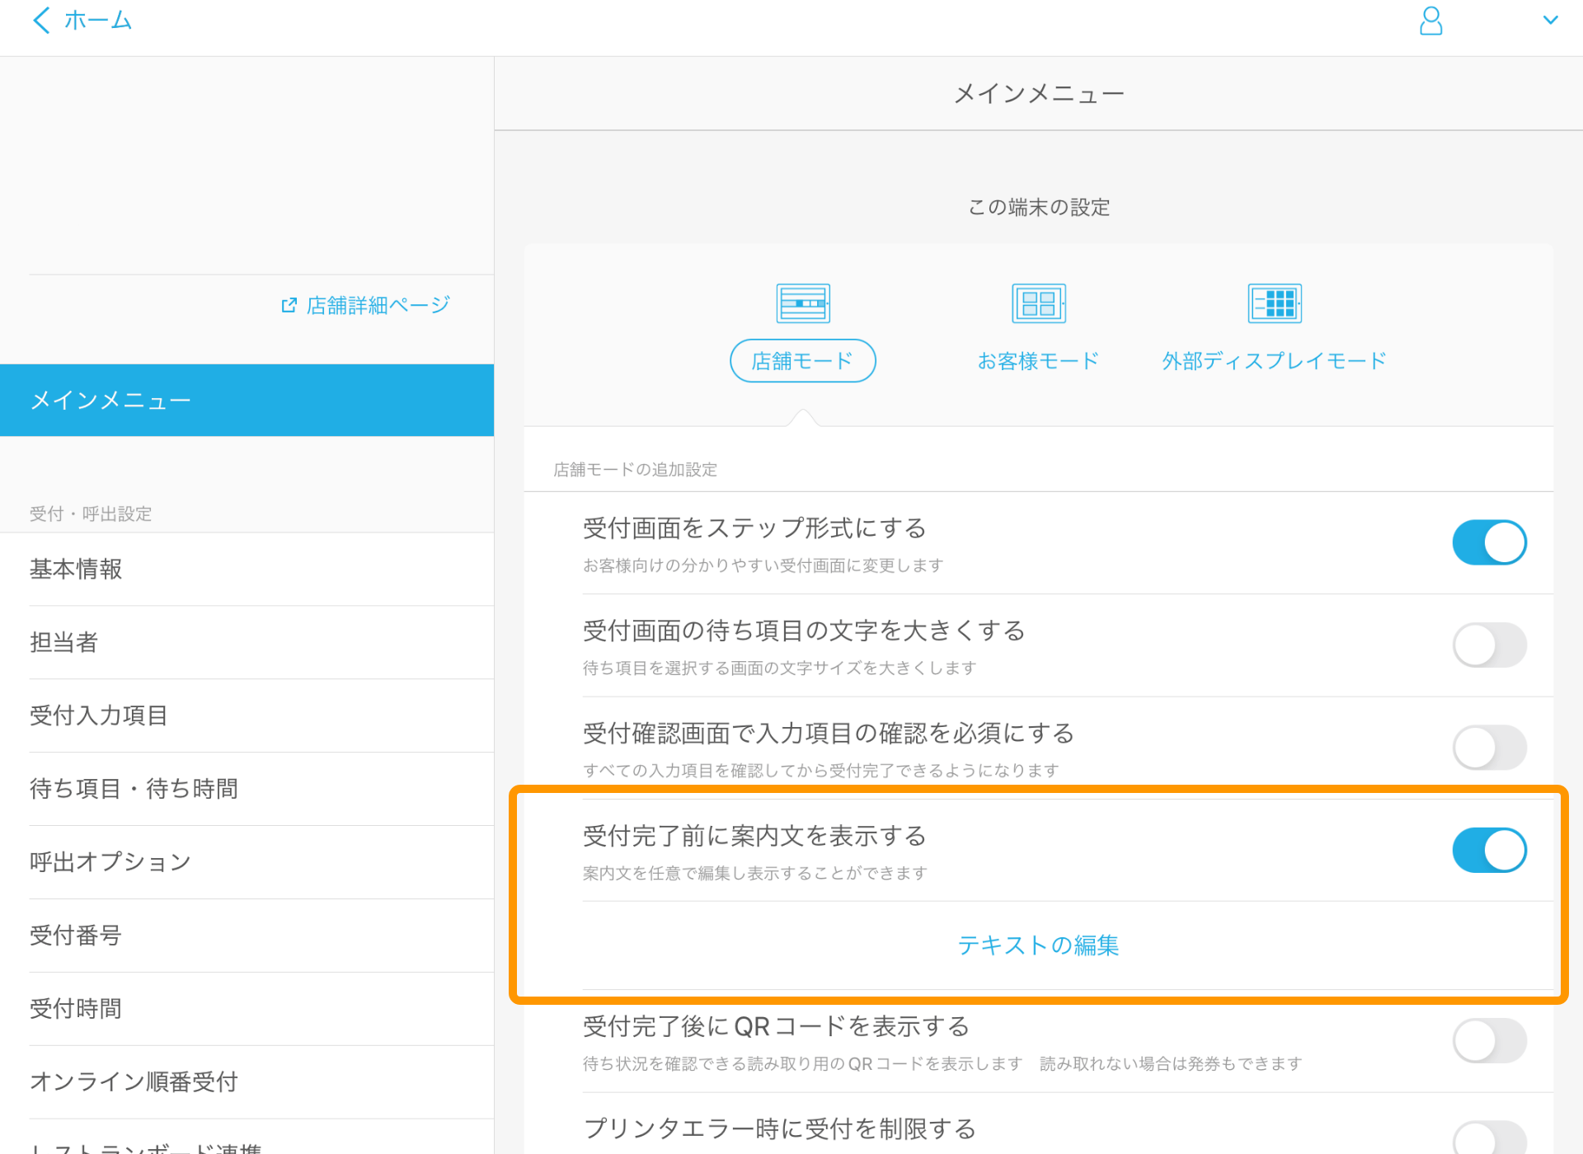Open 店舗詳細ページ link
This screenshot has width=1583, height=1154.
coord(378,305)
